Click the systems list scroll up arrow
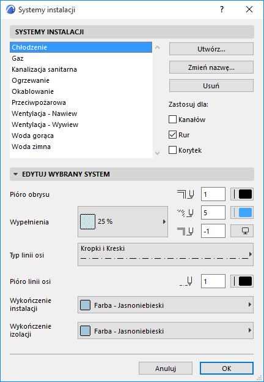The height and width of the screenshot is (382, 264). tap(158, 47)
